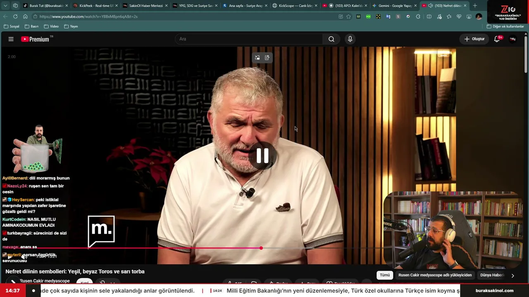Open the browser extensions puzzle icon

(418, 16)
